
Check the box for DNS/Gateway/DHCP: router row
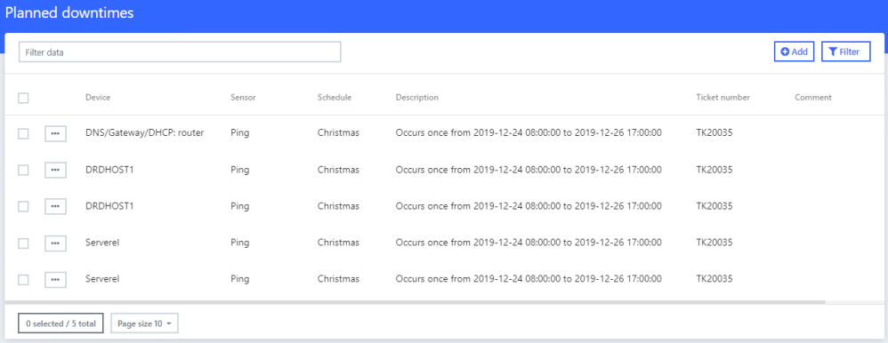pos(23,133)
